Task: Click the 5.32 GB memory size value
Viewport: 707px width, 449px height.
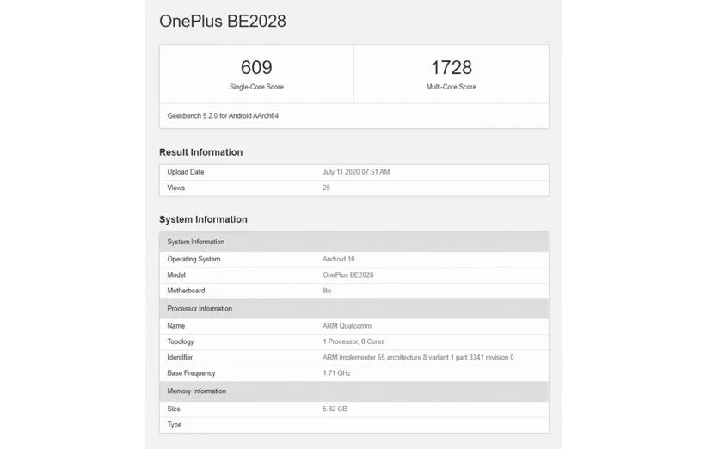Action: (335, 409)
